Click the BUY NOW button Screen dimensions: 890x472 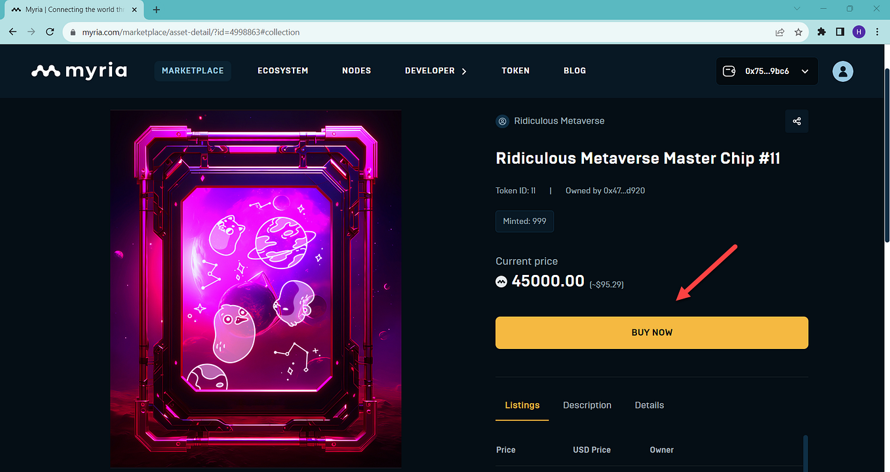(x=651, y=332)
